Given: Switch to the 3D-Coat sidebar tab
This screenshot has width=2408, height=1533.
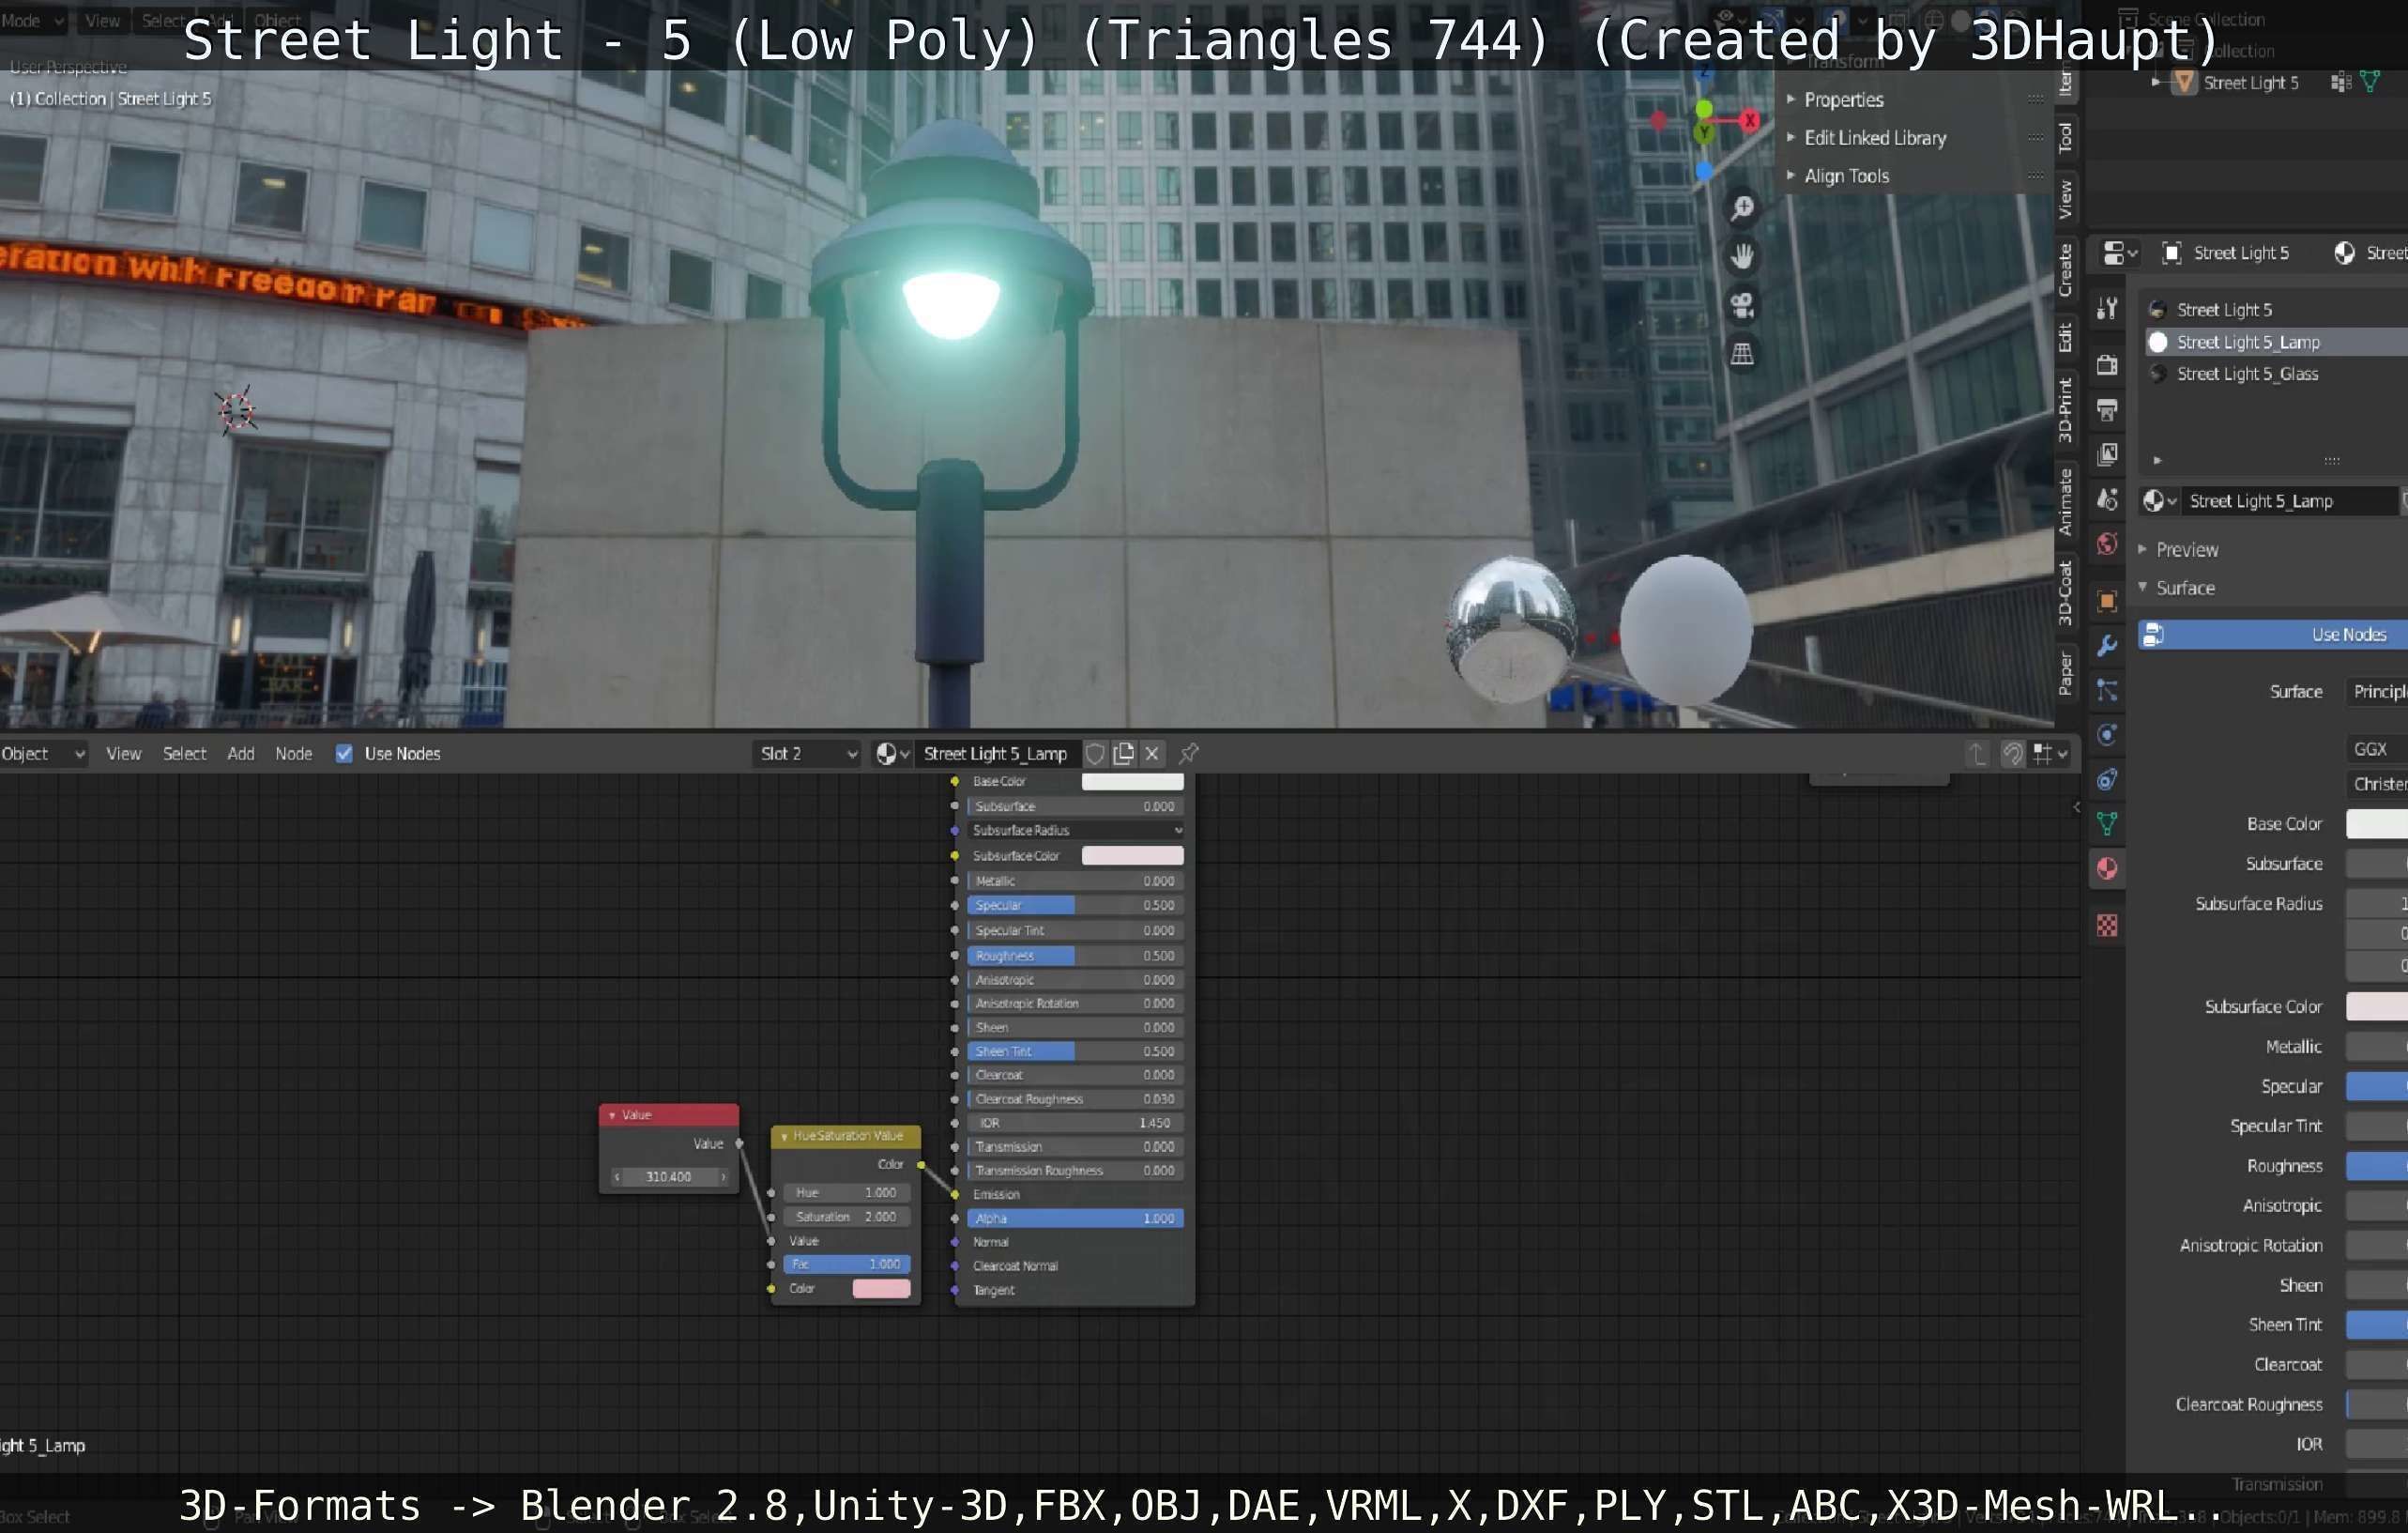Looking at the screenshot, I should [2065, 593].
